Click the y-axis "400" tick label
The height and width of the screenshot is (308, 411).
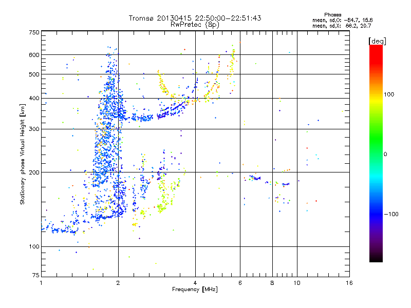[x=34, y=98]
